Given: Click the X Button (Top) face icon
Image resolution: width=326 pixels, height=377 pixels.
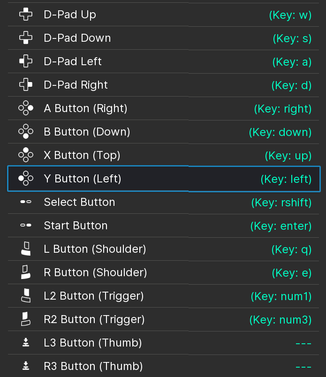Looking at the screenshot, I should (26, 155).
